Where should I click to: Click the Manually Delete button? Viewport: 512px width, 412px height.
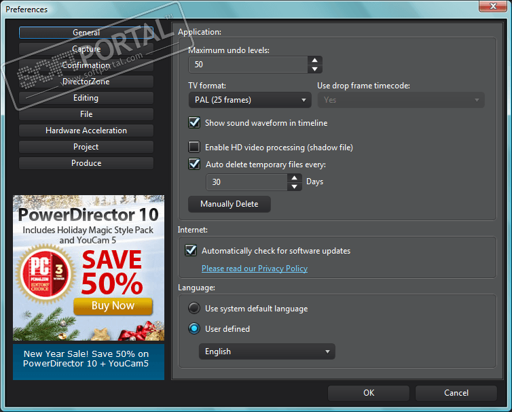[230, 204]
